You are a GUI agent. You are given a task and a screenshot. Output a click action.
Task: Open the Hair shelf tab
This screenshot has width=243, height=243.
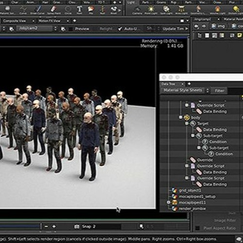point(45,2)
